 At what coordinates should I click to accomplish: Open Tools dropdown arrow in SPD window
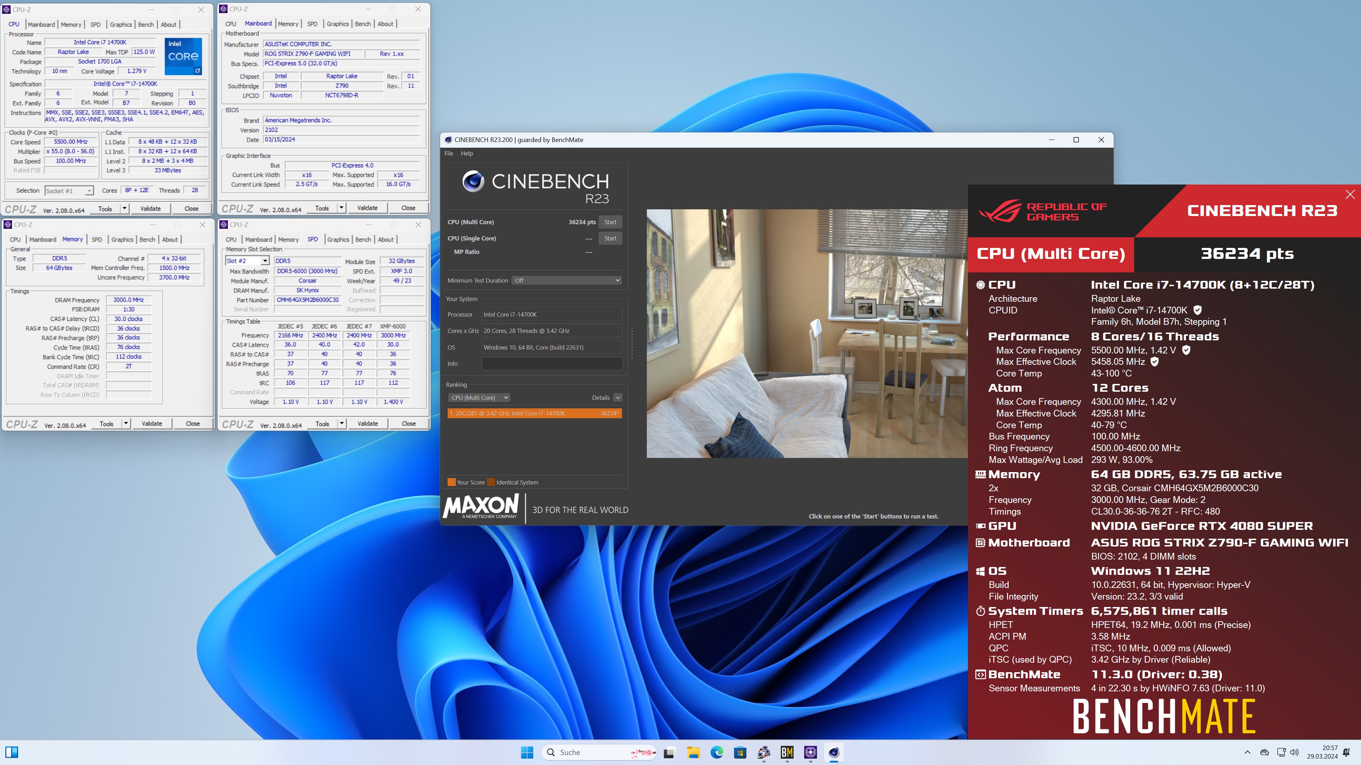342,424
